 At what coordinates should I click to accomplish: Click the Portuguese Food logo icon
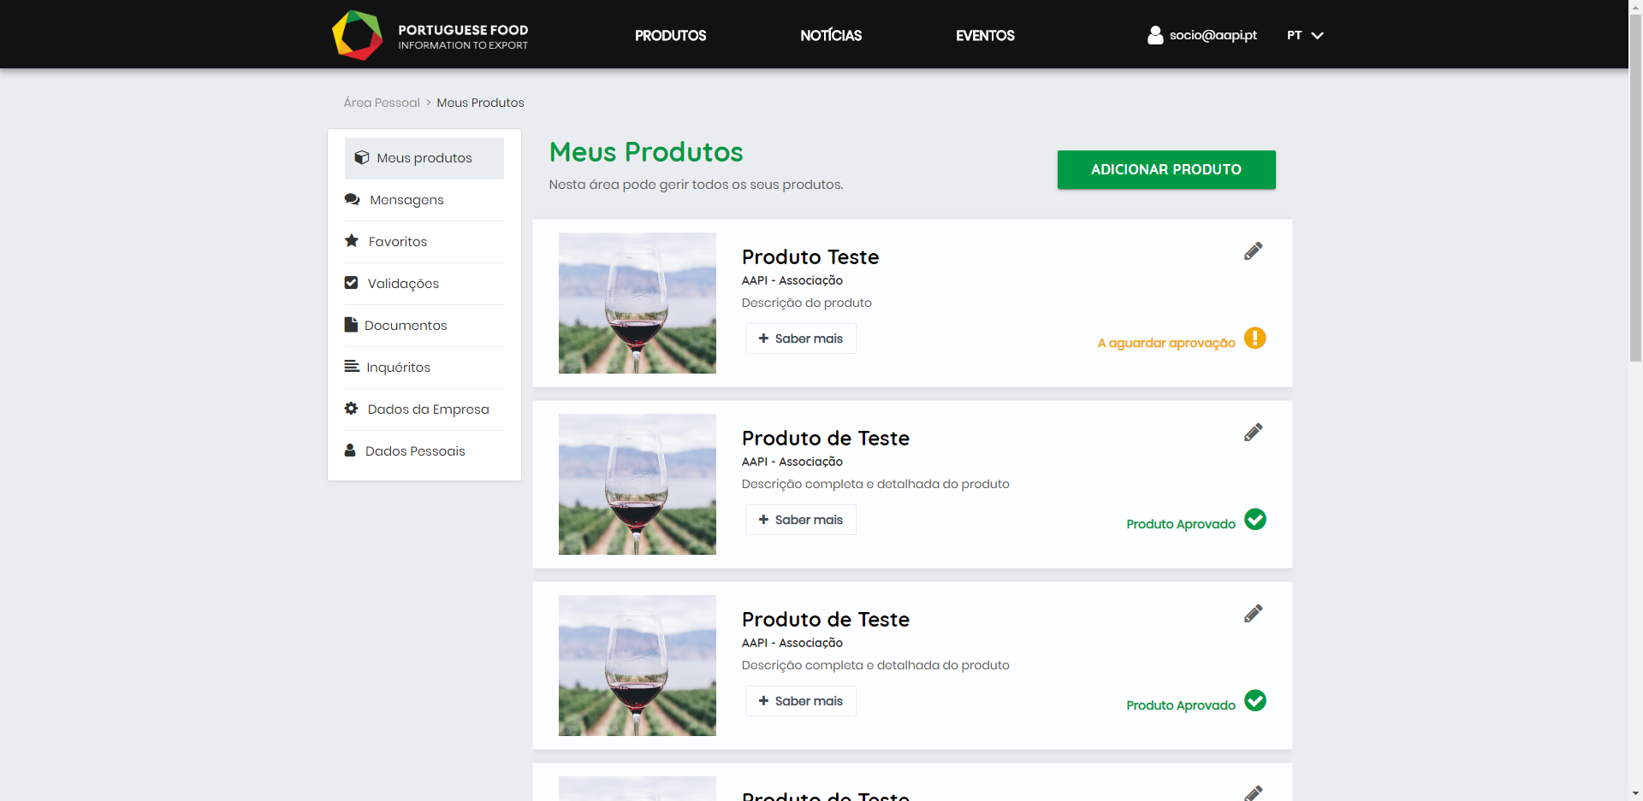click(357, 35)
